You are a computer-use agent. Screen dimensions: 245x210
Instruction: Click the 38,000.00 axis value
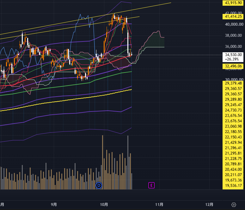point(233,35)
